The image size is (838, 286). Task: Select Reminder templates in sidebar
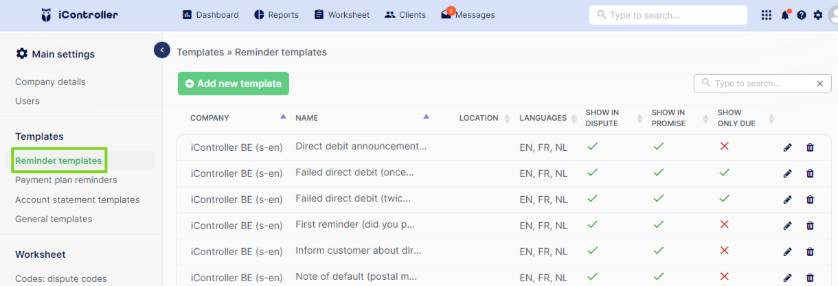[58, 160]
